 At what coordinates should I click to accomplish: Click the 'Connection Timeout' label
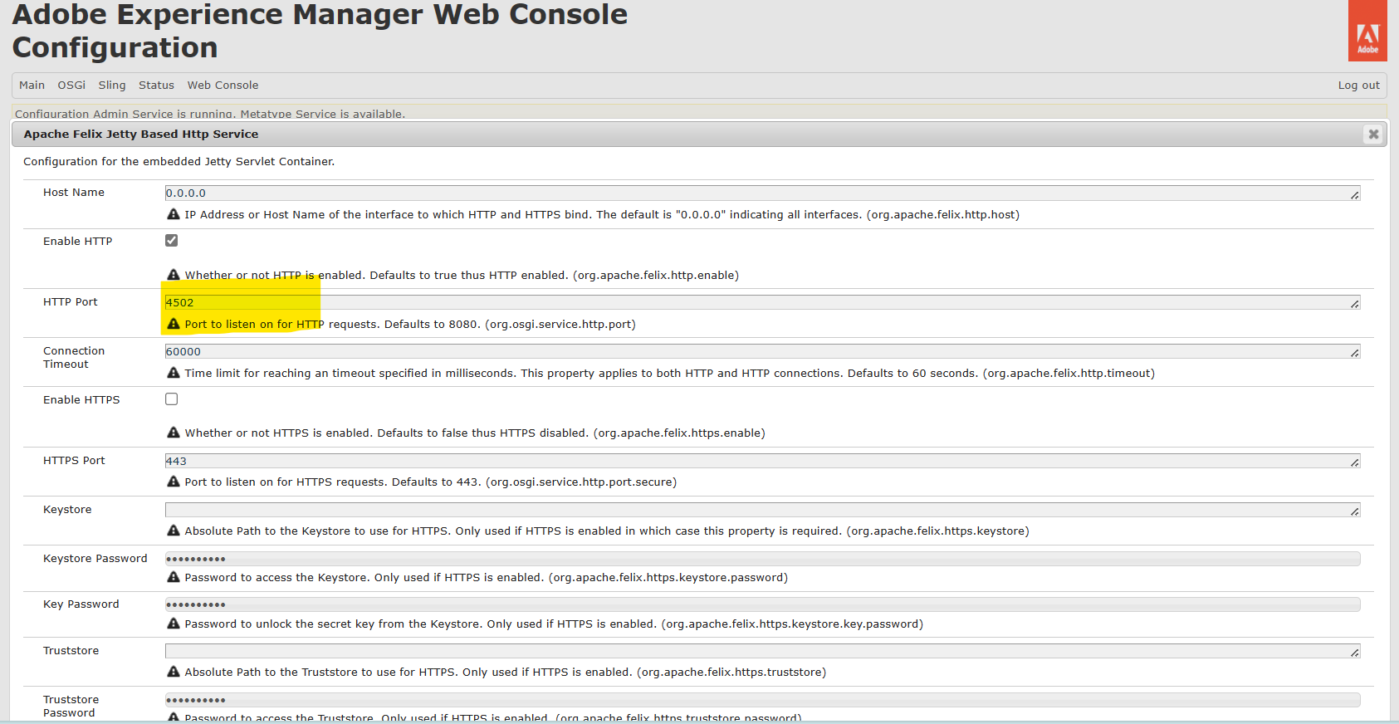74,357
